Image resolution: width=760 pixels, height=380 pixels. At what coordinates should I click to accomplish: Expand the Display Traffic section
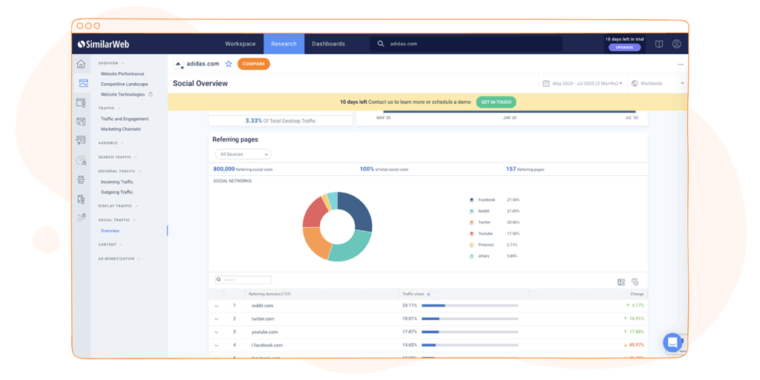click(118, 206)
